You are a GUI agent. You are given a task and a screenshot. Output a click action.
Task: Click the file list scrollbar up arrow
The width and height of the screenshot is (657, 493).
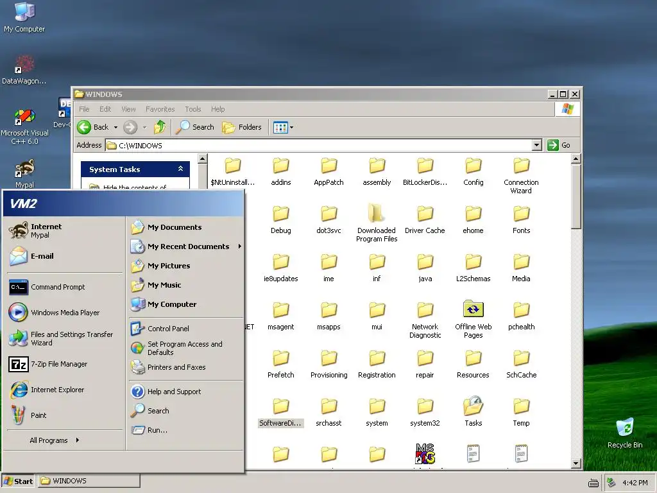(576, 159)
